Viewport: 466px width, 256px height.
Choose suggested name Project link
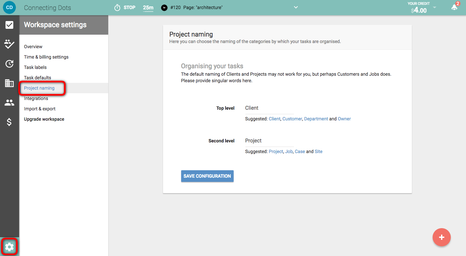pyautogui.click(x=276, y=151)
